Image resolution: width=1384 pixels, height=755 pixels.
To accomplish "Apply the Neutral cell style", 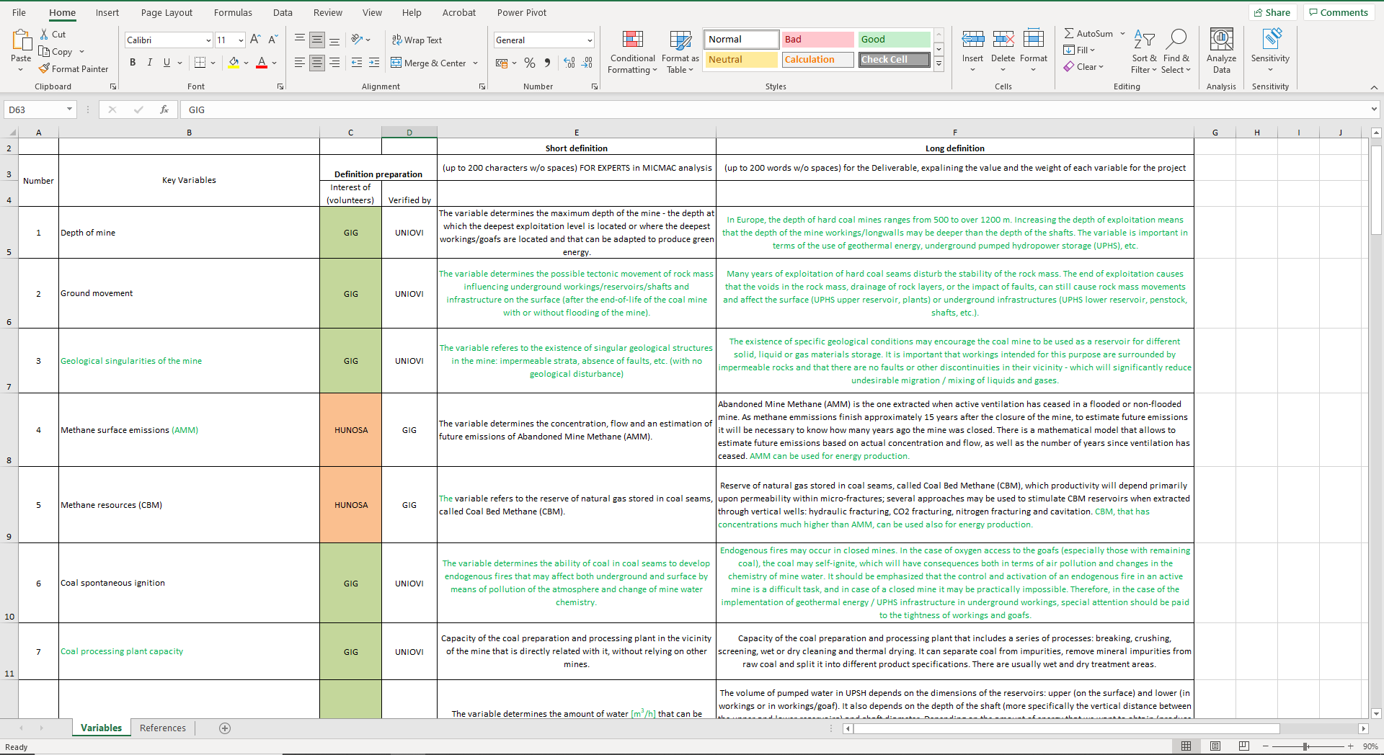I will coord(741,60).
